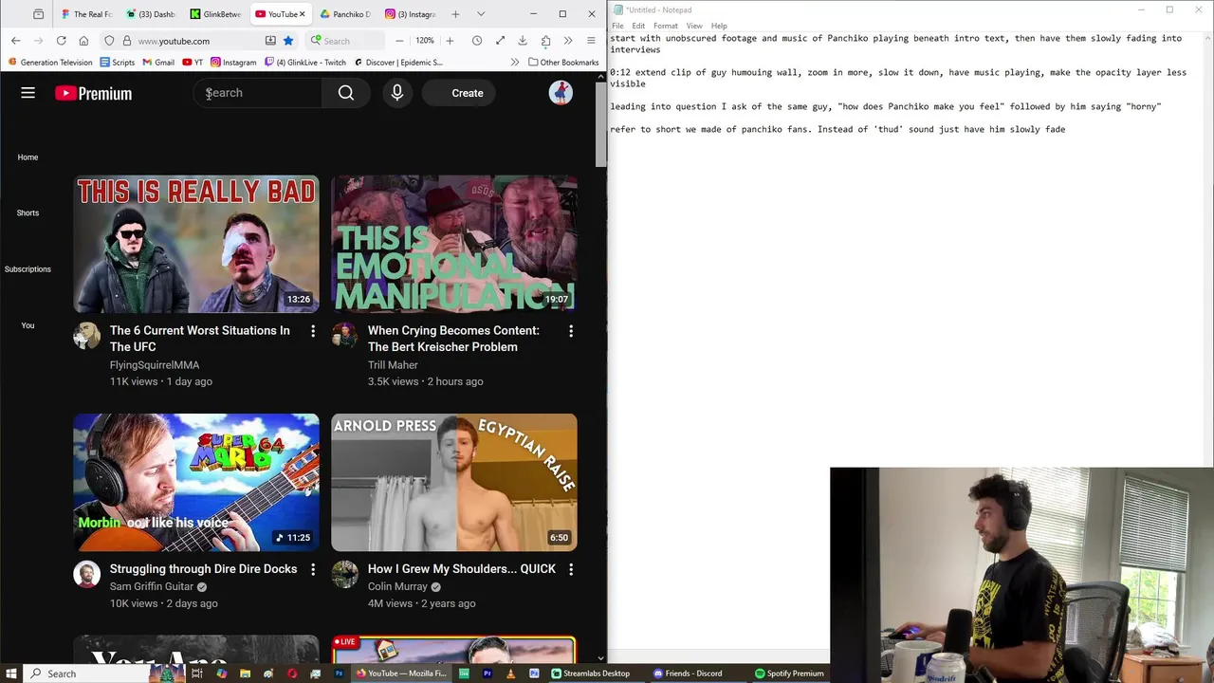The width and height of the screenshot is (1214, 683).
Task: Visit the FlyingSquirrelMMA channel name
Action: pos(155,365)
